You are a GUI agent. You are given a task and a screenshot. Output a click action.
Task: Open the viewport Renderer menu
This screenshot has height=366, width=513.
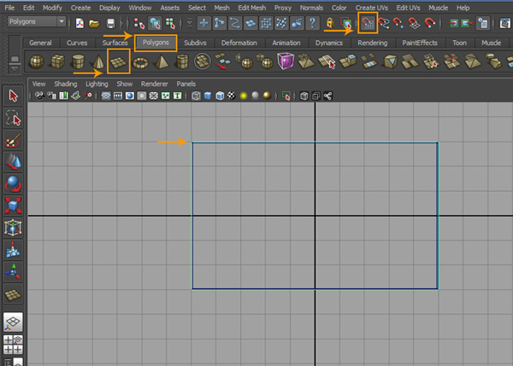coord(154,84)
